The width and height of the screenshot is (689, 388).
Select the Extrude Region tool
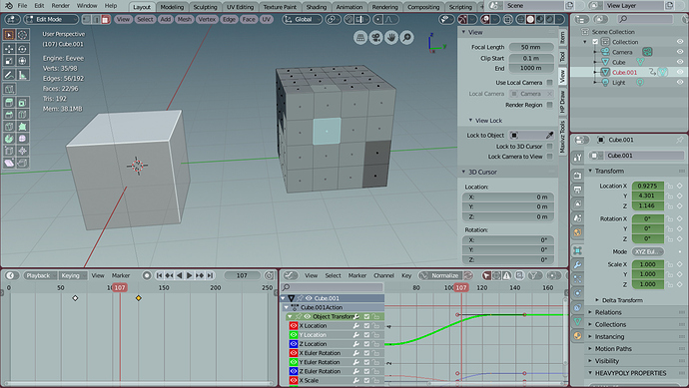click(x=9, y=103)
